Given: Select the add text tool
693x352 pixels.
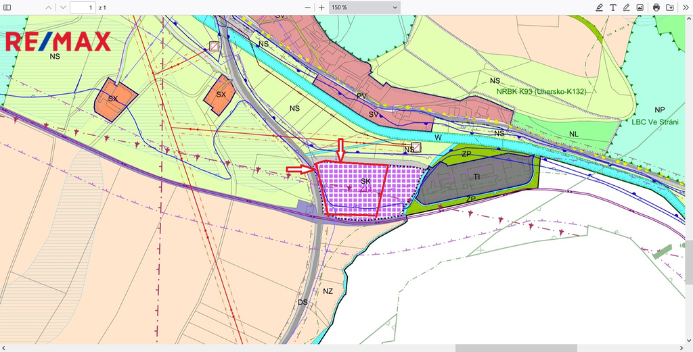Looking at the screenshot, I should pos(612,7).
